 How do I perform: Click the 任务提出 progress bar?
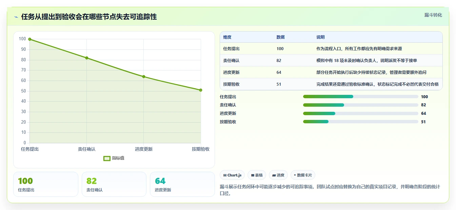[x=360, y=97]
